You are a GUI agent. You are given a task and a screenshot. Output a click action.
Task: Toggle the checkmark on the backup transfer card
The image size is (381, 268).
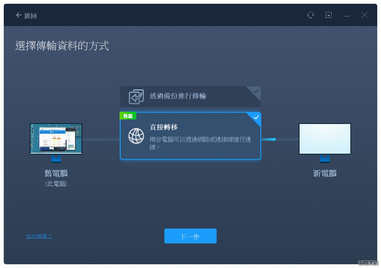point(255,91)
